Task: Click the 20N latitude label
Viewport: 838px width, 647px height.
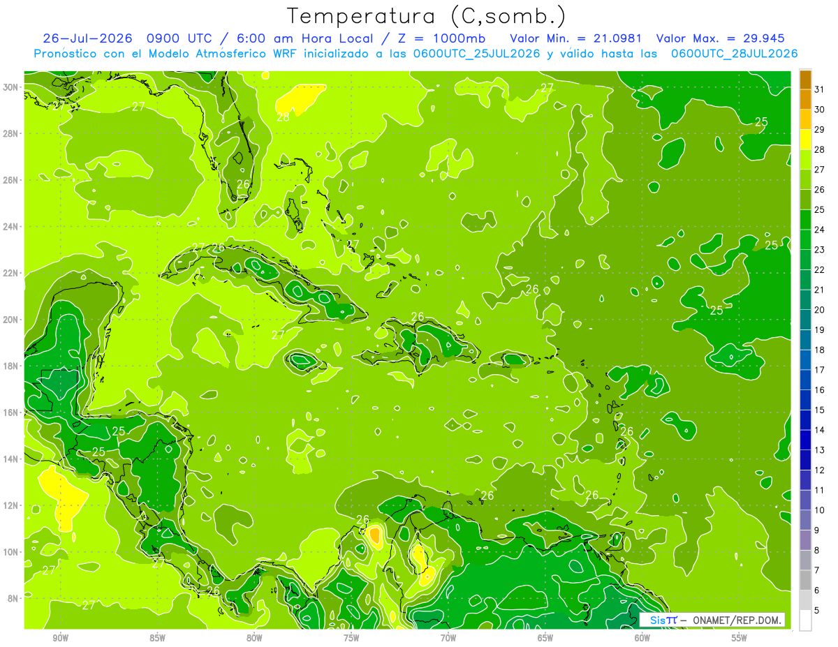Action: (x=11, y=320)
